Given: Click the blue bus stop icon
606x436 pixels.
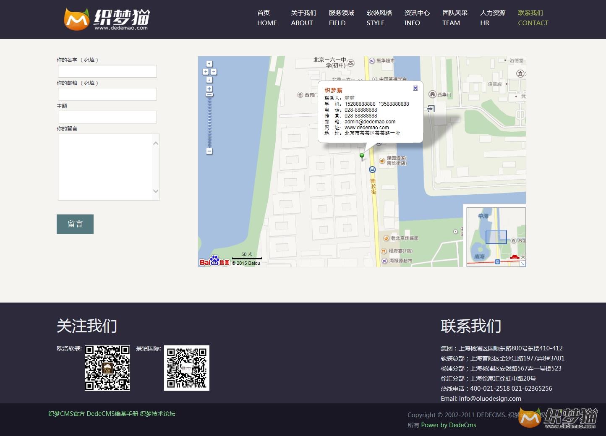Looking at the screenshot, I should coord(372,170).
